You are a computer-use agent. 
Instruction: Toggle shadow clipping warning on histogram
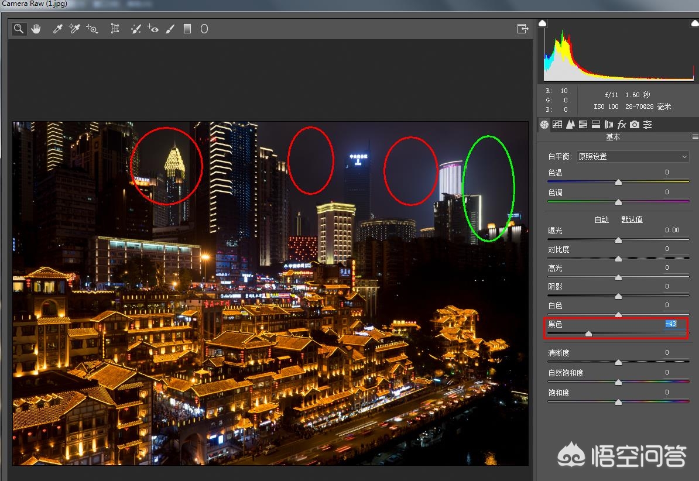(542, 22)
